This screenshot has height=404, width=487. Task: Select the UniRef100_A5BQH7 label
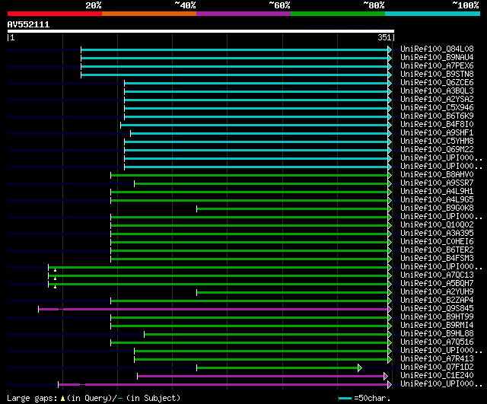point(437,284)
